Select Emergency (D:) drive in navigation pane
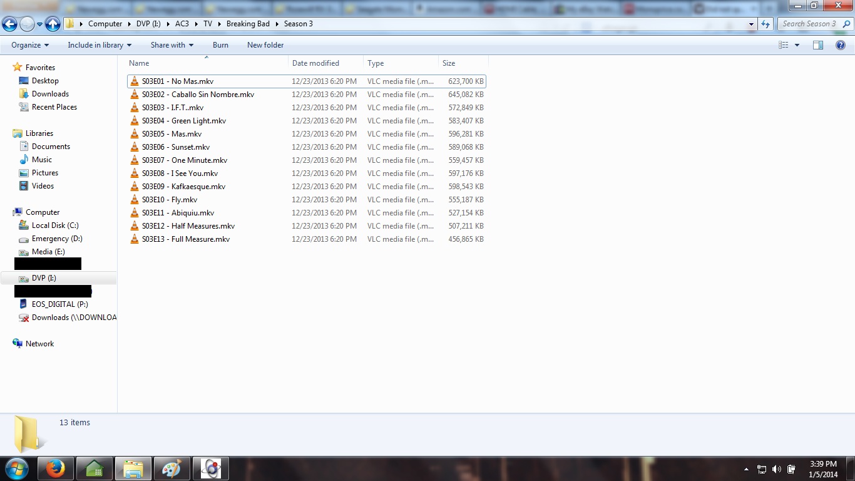The height and width of the screenshot is (481, 855). click(x=57, y=239)
